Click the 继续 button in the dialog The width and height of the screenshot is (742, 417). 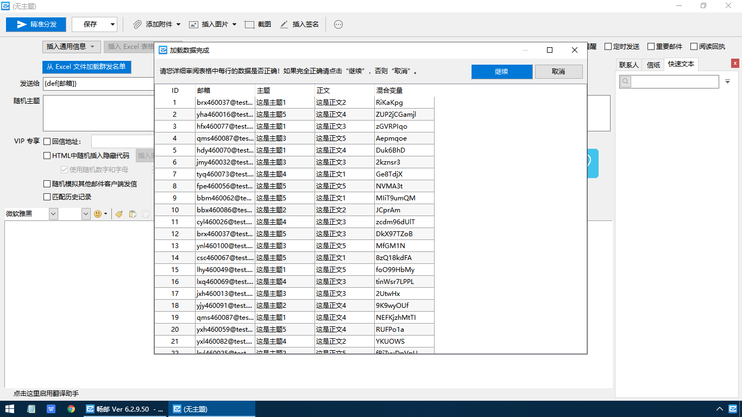[x=502, y=72]
